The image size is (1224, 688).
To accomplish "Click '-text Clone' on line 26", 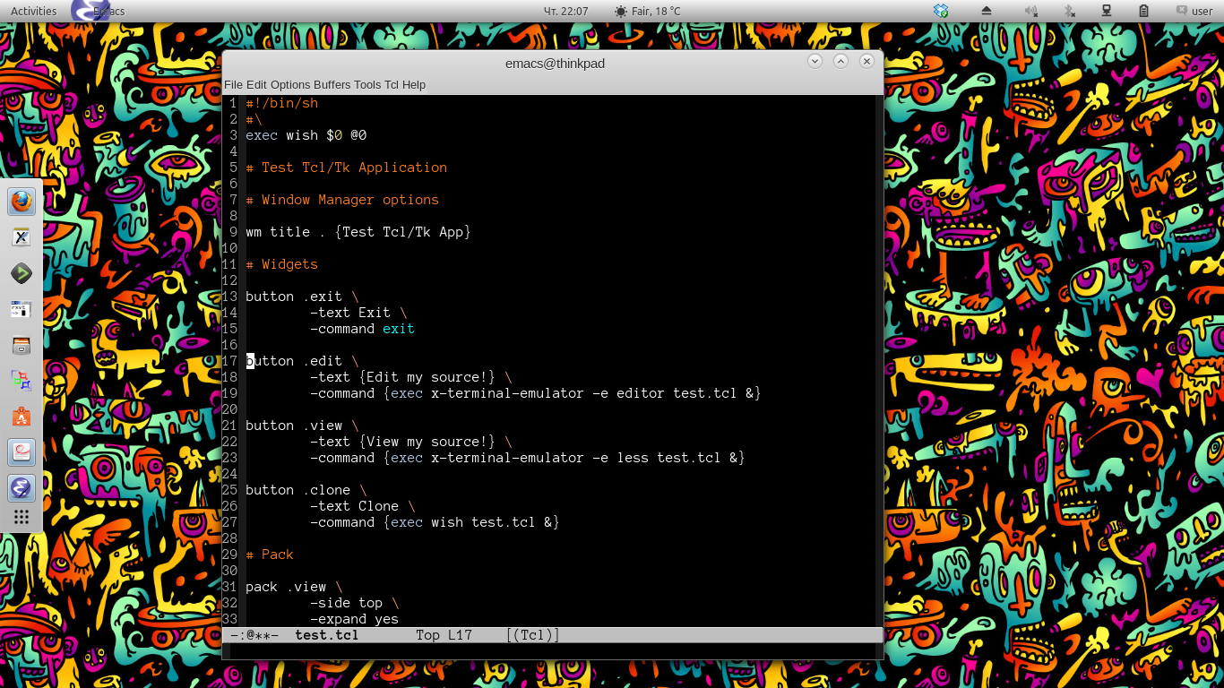I will tap(355, 506).
